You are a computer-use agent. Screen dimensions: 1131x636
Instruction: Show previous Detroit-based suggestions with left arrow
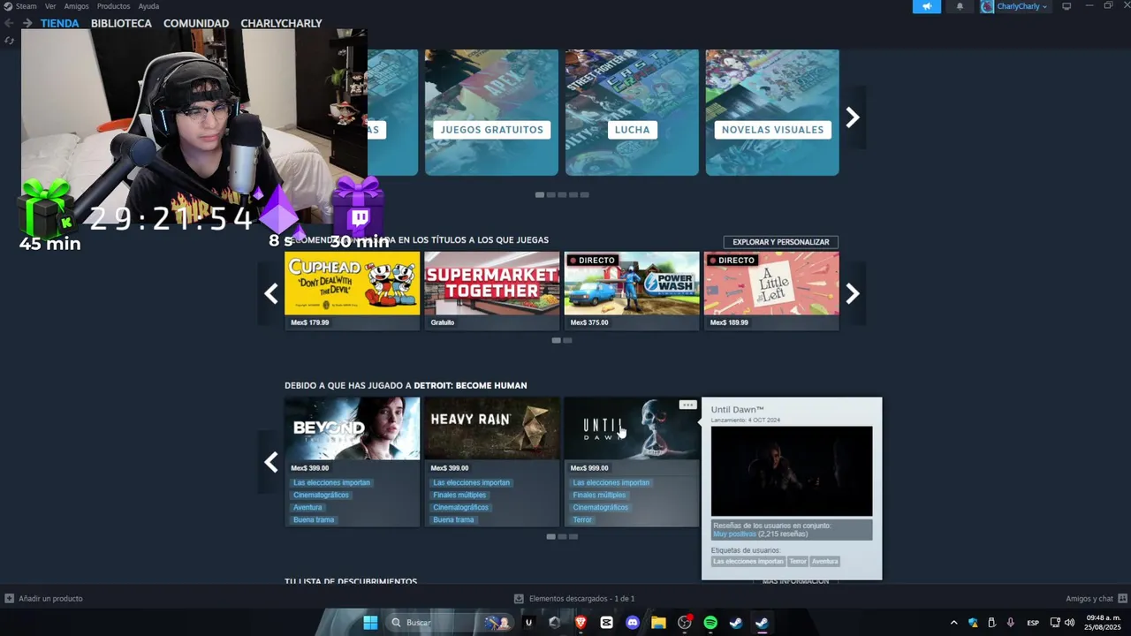coord(271,462)
